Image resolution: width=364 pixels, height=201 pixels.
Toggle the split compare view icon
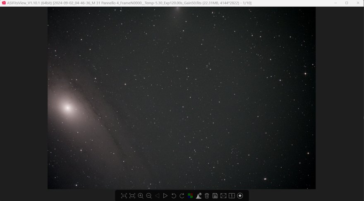232,196
